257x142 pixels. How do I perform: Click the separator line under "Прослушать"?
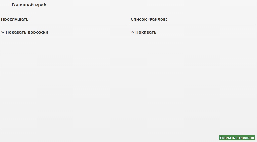[63, 25]
